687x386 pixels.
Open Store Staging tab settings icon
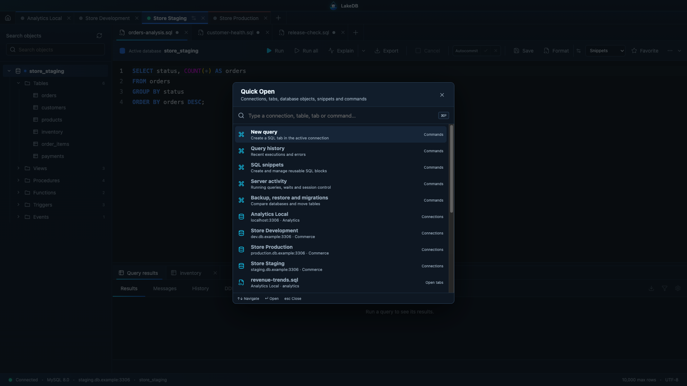(194, 18)
